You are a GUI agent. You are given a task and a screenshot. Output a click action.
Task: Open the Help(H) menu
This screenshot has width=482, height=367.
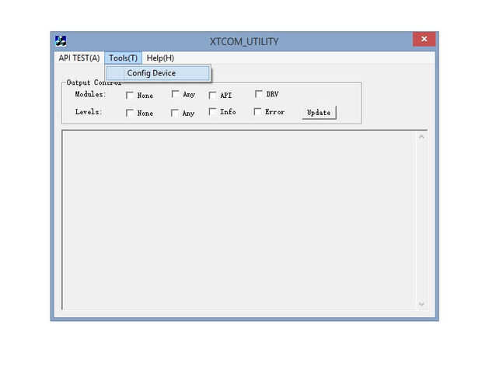(x=160, y=58)
